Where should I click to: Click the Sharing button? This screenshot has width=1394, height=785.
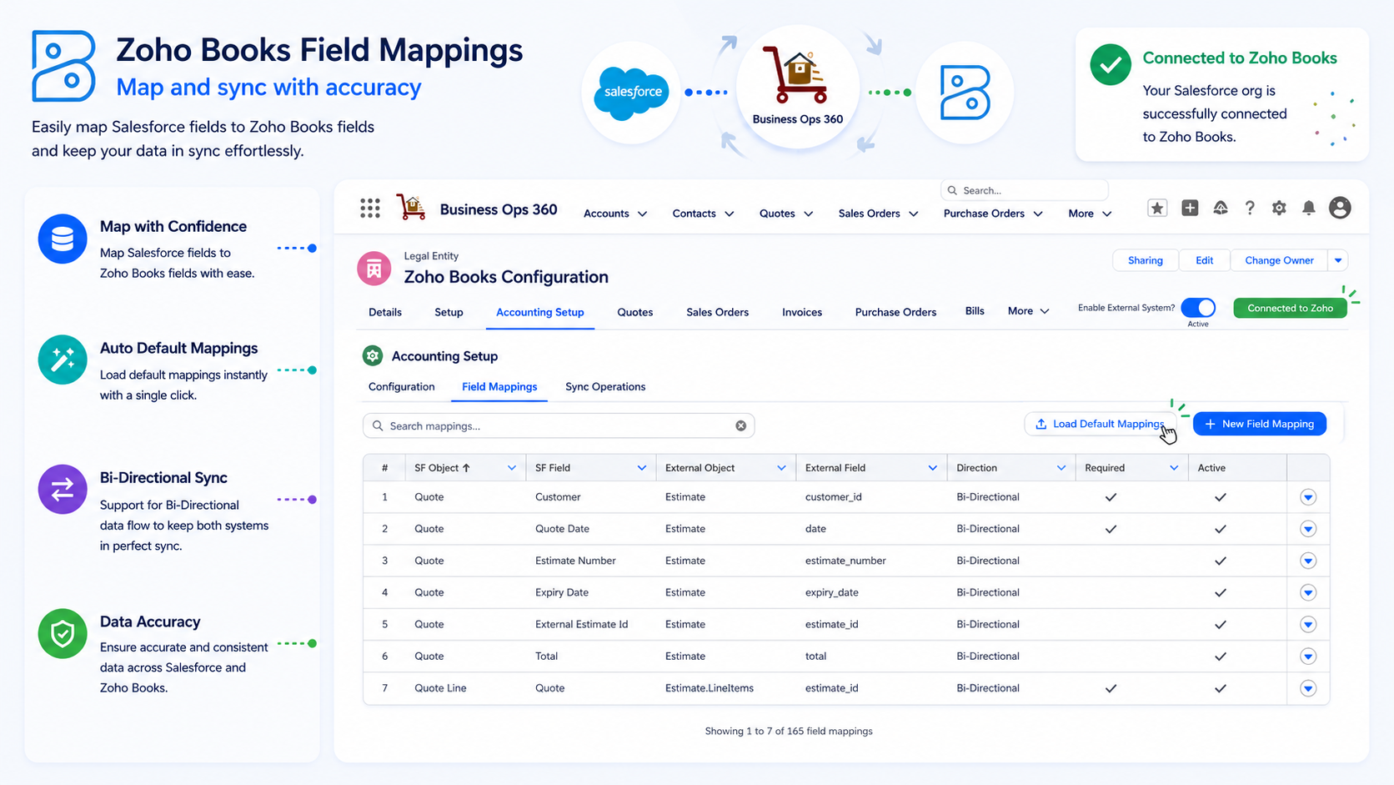[1146, 260]
